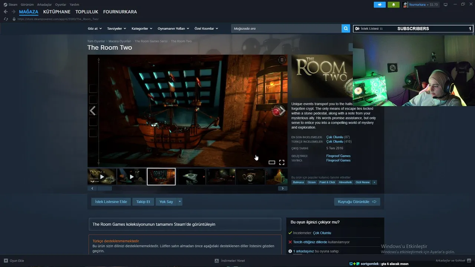Click the Yok Say button
475x267 pixels.
pyautogui.click(x=166, y=202)
